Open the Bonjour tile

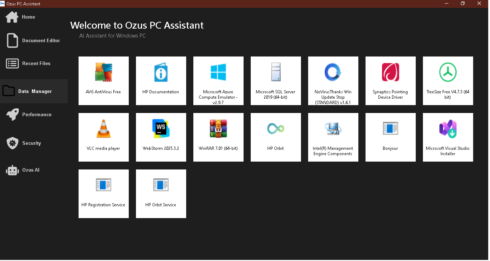tap(390, 137)
